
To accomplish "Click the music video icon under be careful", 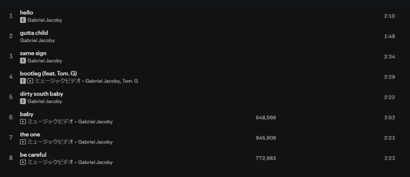I will point(23,163).
